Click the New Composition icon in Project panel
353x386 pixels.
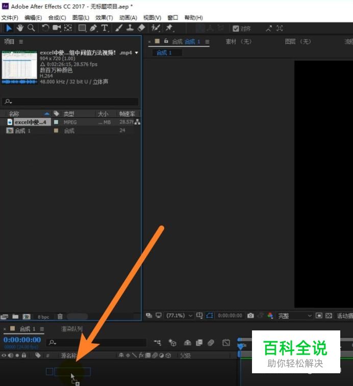coord(27,317)
